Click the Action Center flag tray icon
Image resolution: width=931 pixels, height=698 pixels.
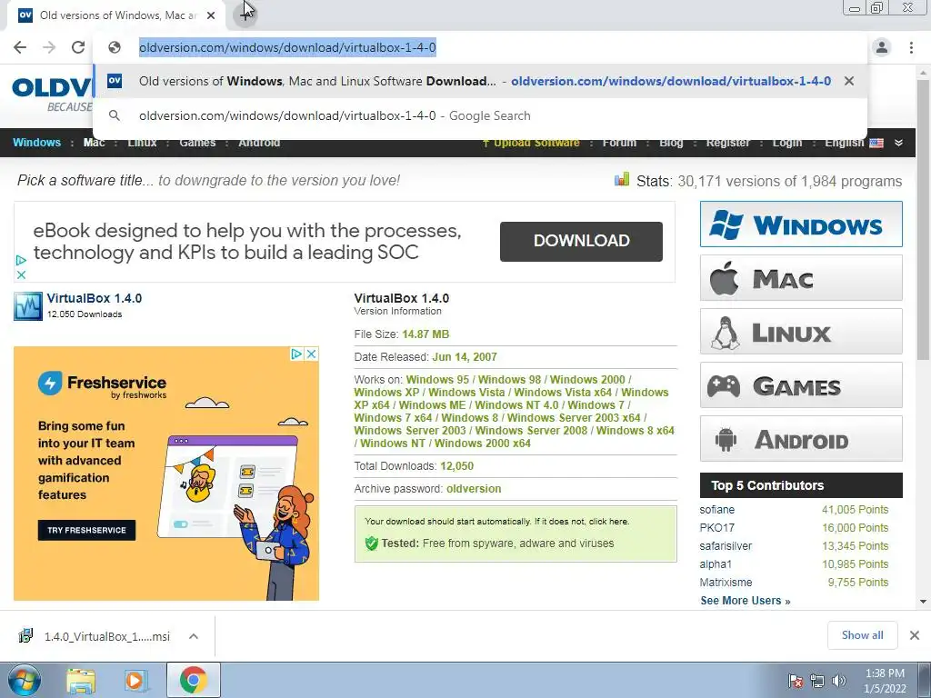coord(796,681)
